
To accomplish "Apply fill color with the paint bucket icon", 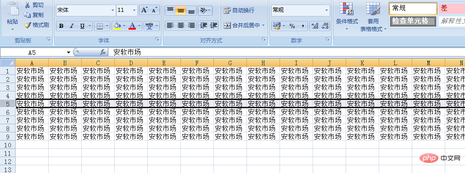I will click(118, 26).
